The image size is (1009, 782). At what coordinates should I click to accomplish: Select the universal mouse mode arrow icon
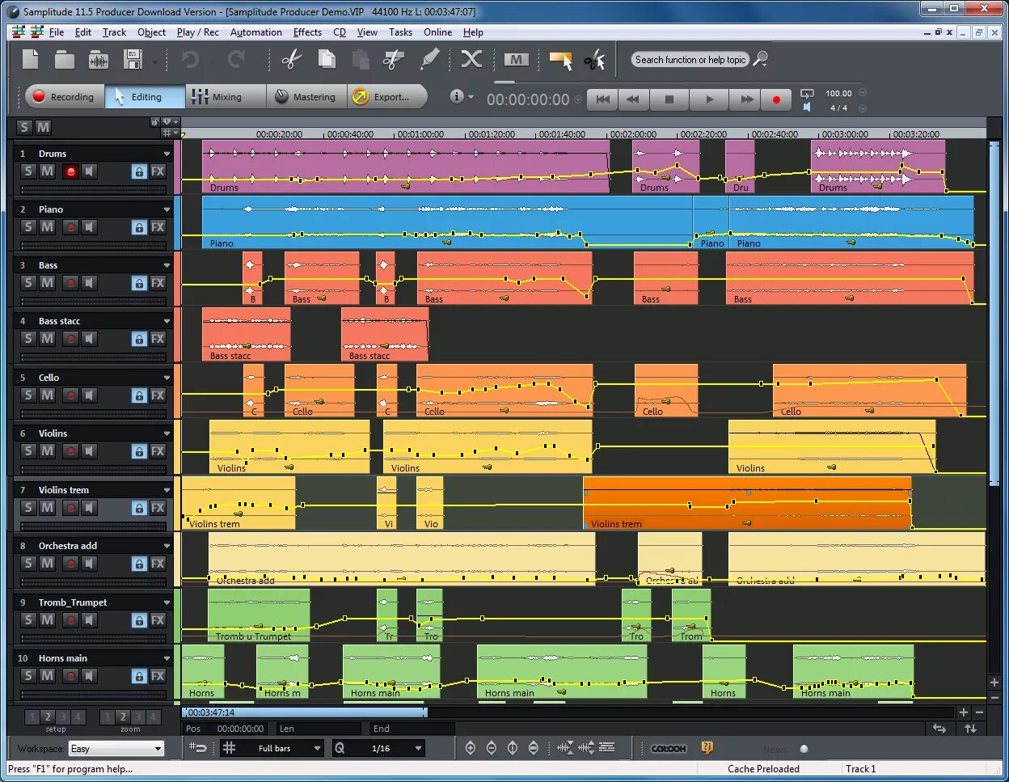tap(560, 60)
